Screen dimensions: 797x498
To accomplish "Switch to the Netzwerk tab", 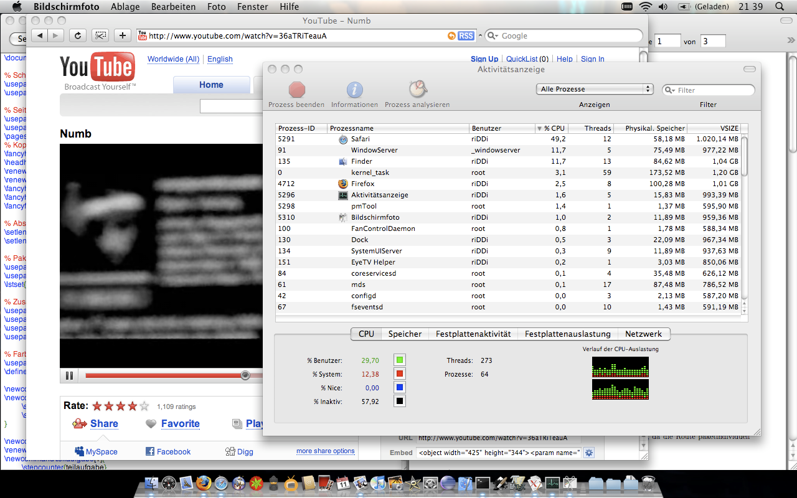I will click(x=644, y=334).
